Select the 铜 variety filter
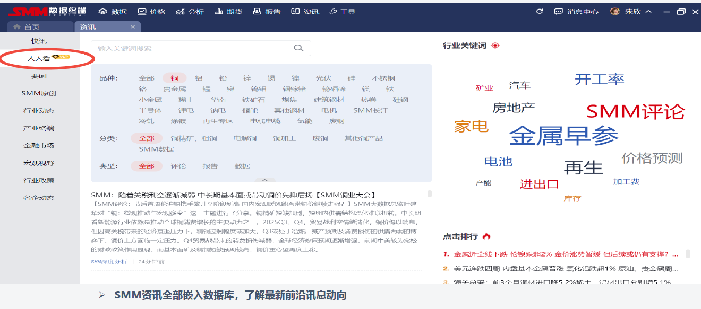Viewport: 701px width, 309px height. (175, 78)
